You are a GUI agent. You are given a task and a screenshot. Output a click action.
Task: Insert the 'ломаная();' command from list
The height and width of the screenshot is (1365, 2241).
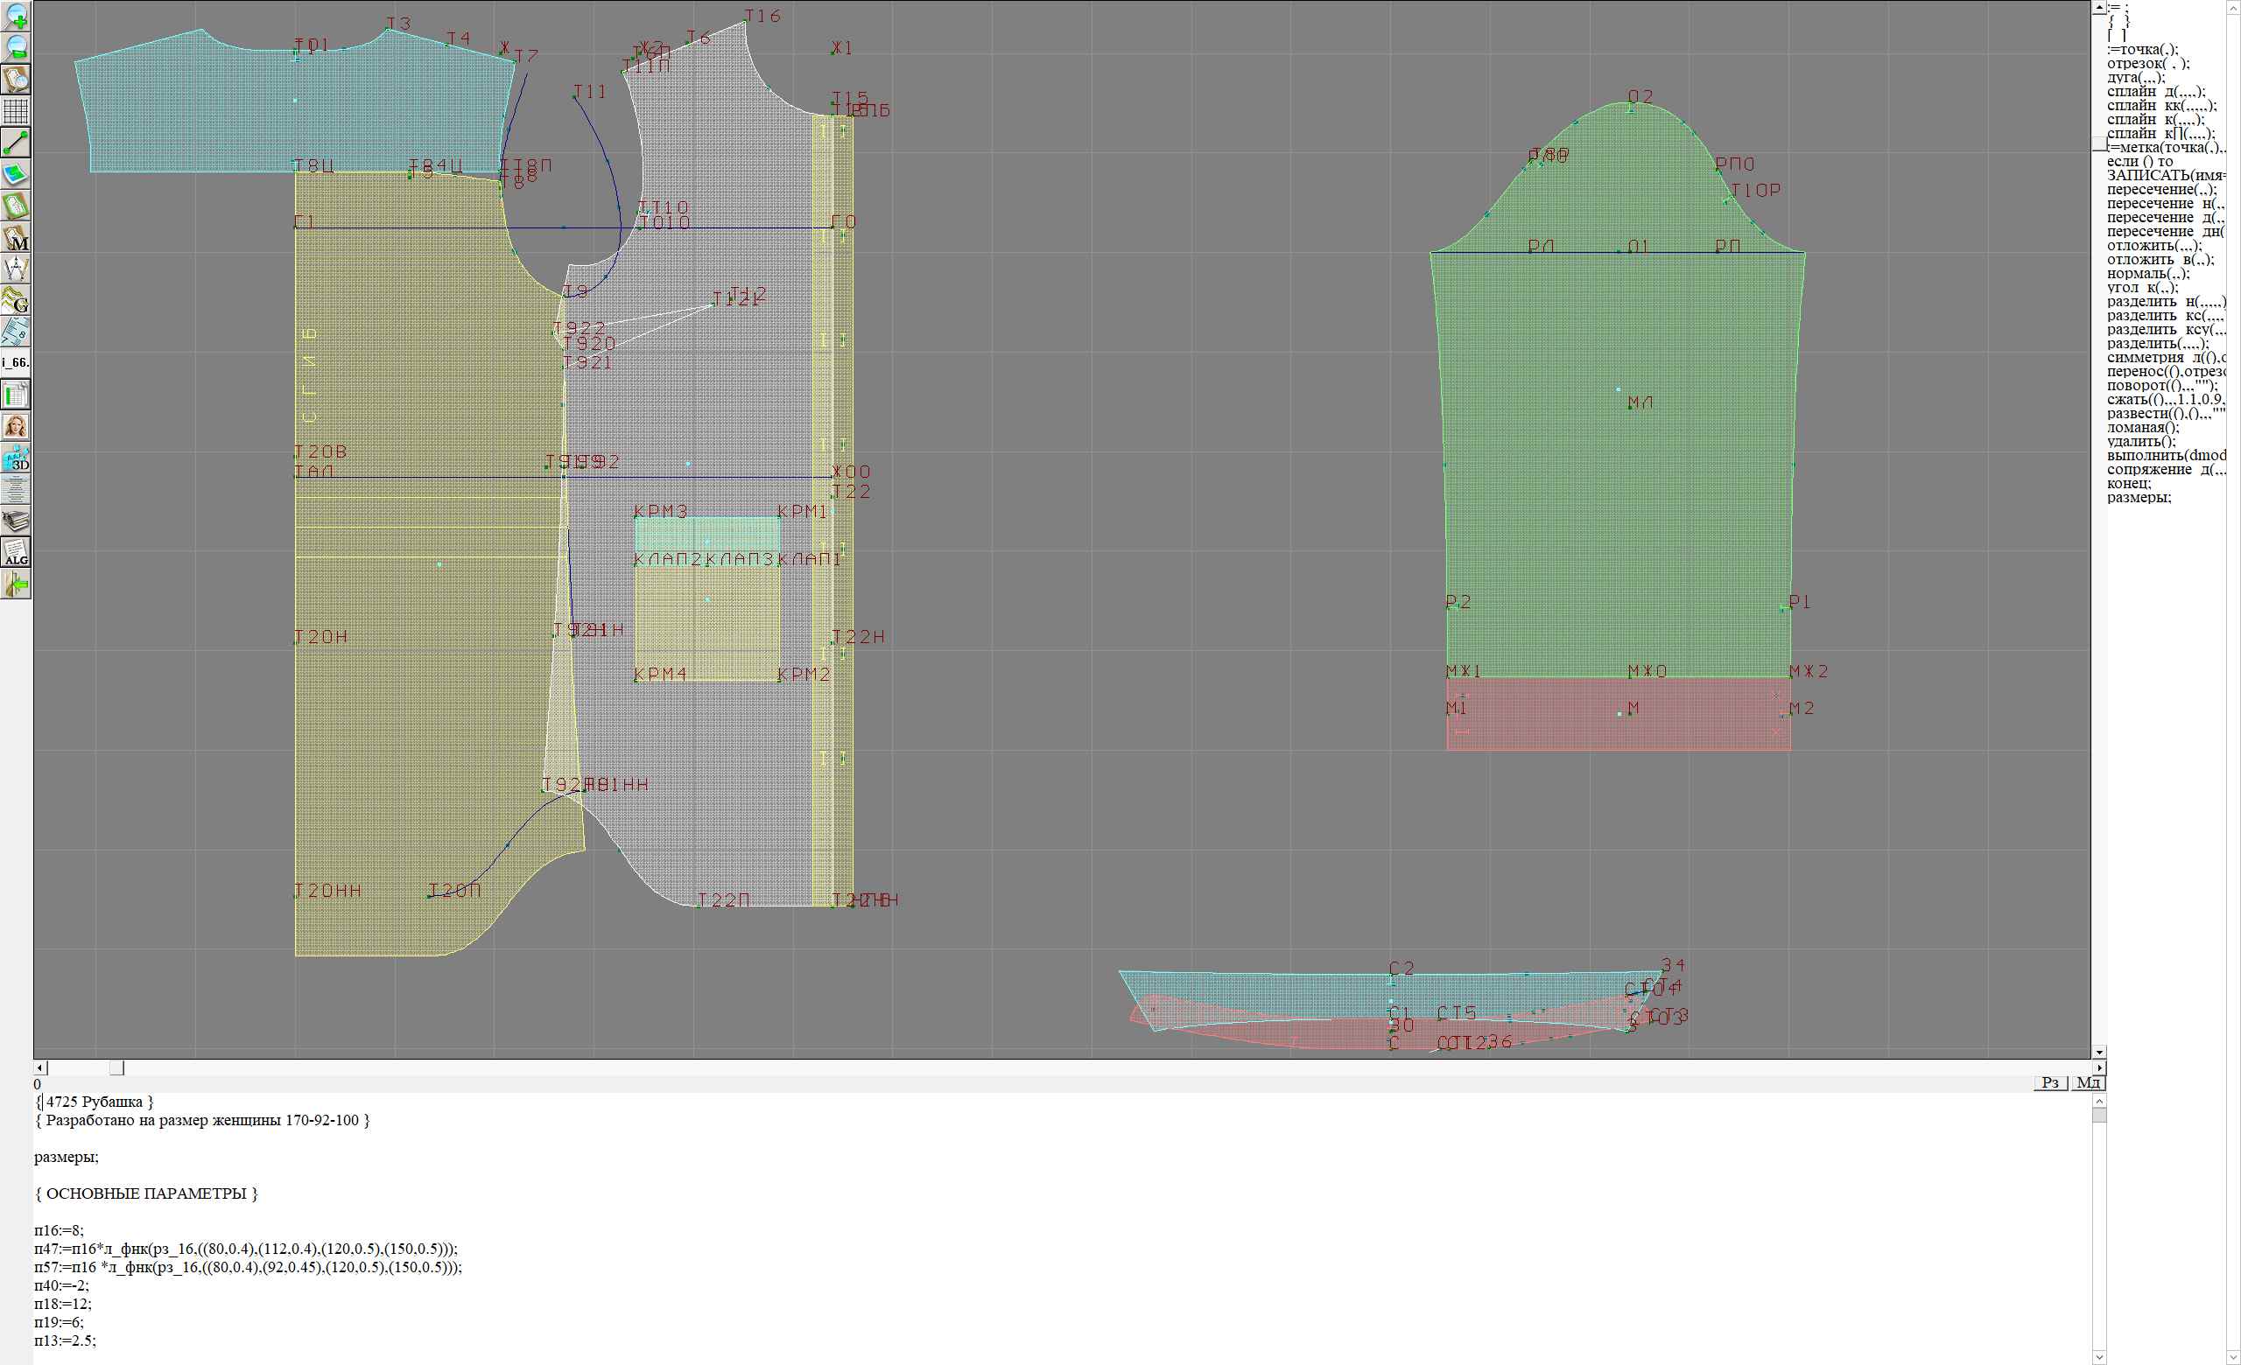2143,428
